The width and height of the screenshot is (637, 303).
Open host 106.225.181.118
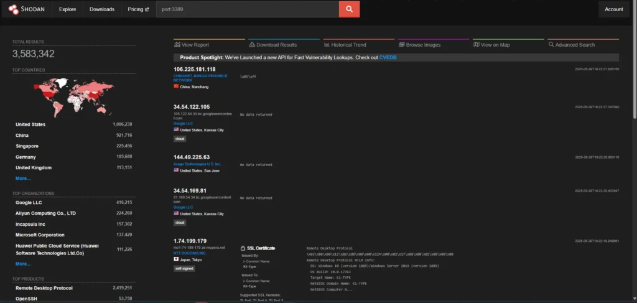(195, 70)
